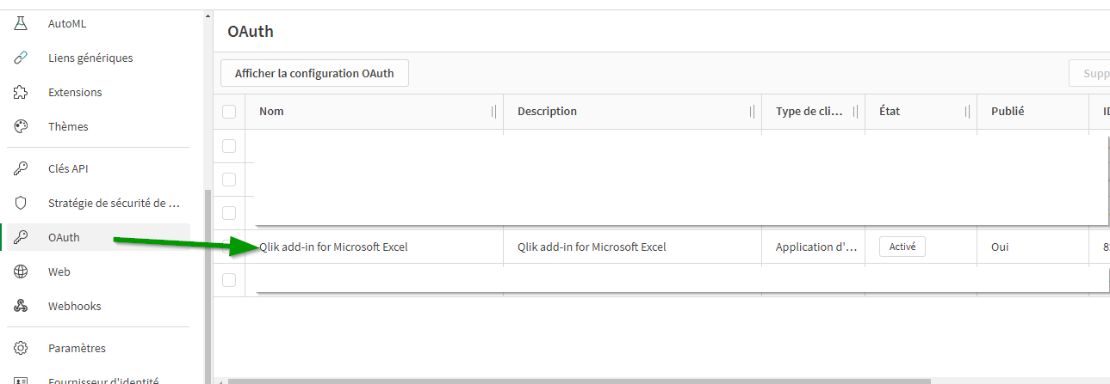The height and width of the screenshot is (384, 1110).
Task: Click the Oui published cell
Action: pos(1000,247)
